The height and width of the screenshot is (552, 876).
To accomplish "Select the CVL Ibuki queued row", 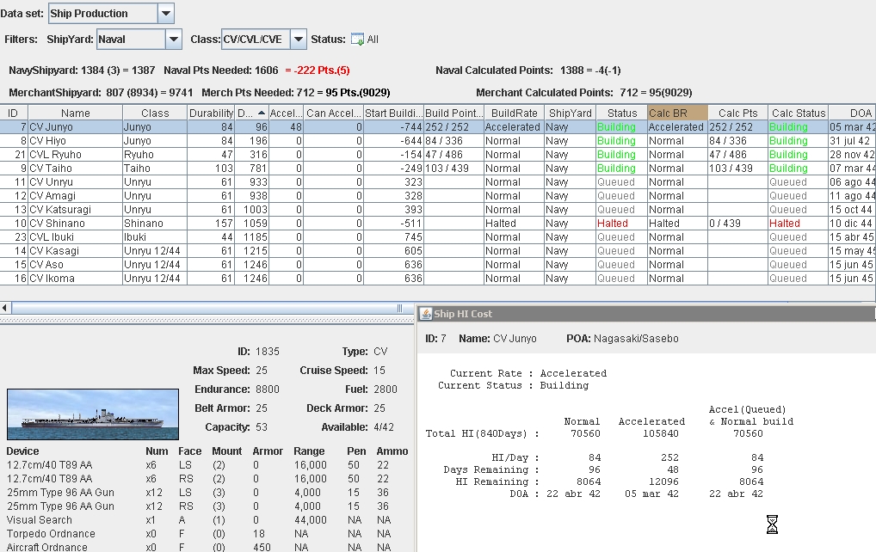I will click(x=438, y=237).
